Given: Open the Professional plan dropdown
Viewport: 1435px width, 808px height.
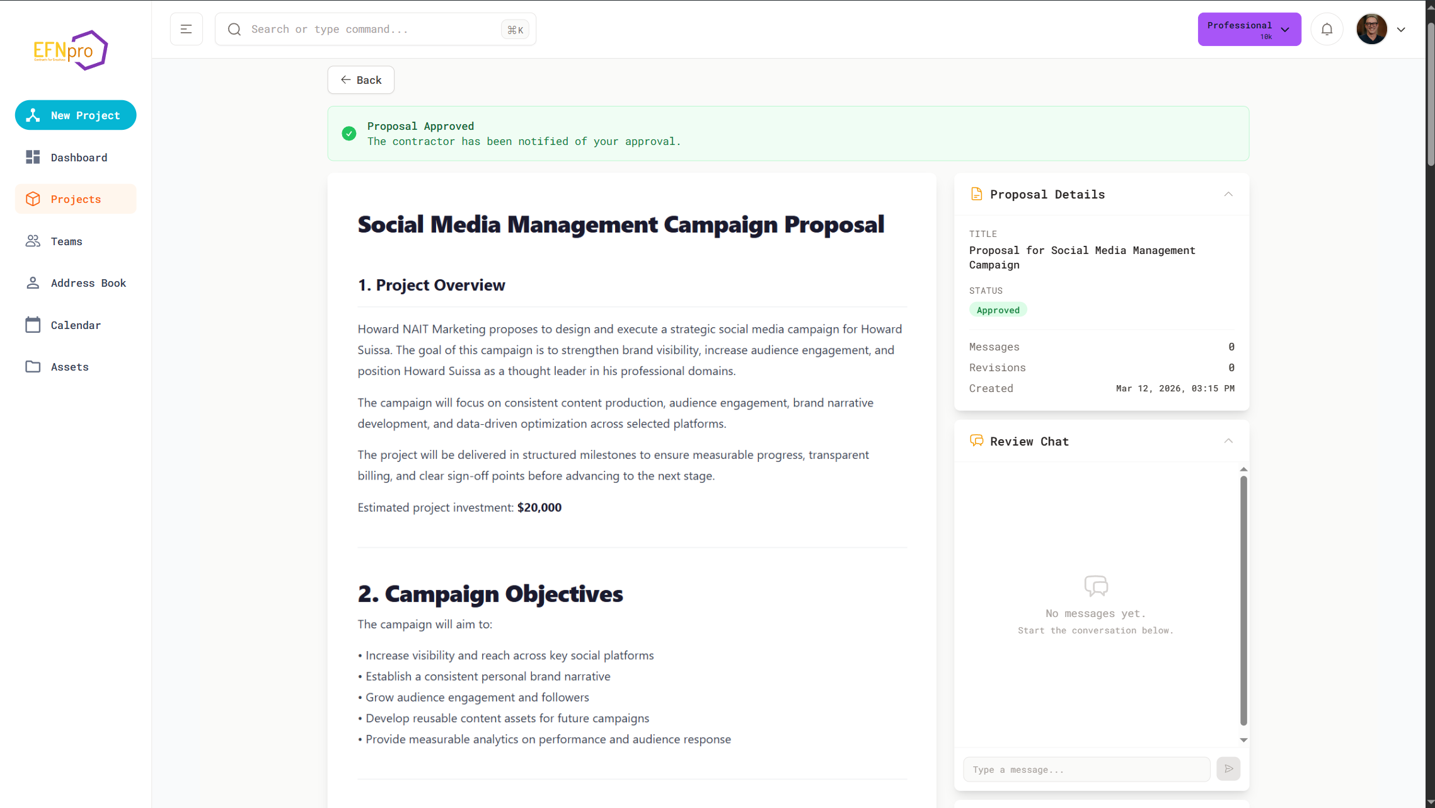Looking at the screenshot, I should pos(1249,29).
